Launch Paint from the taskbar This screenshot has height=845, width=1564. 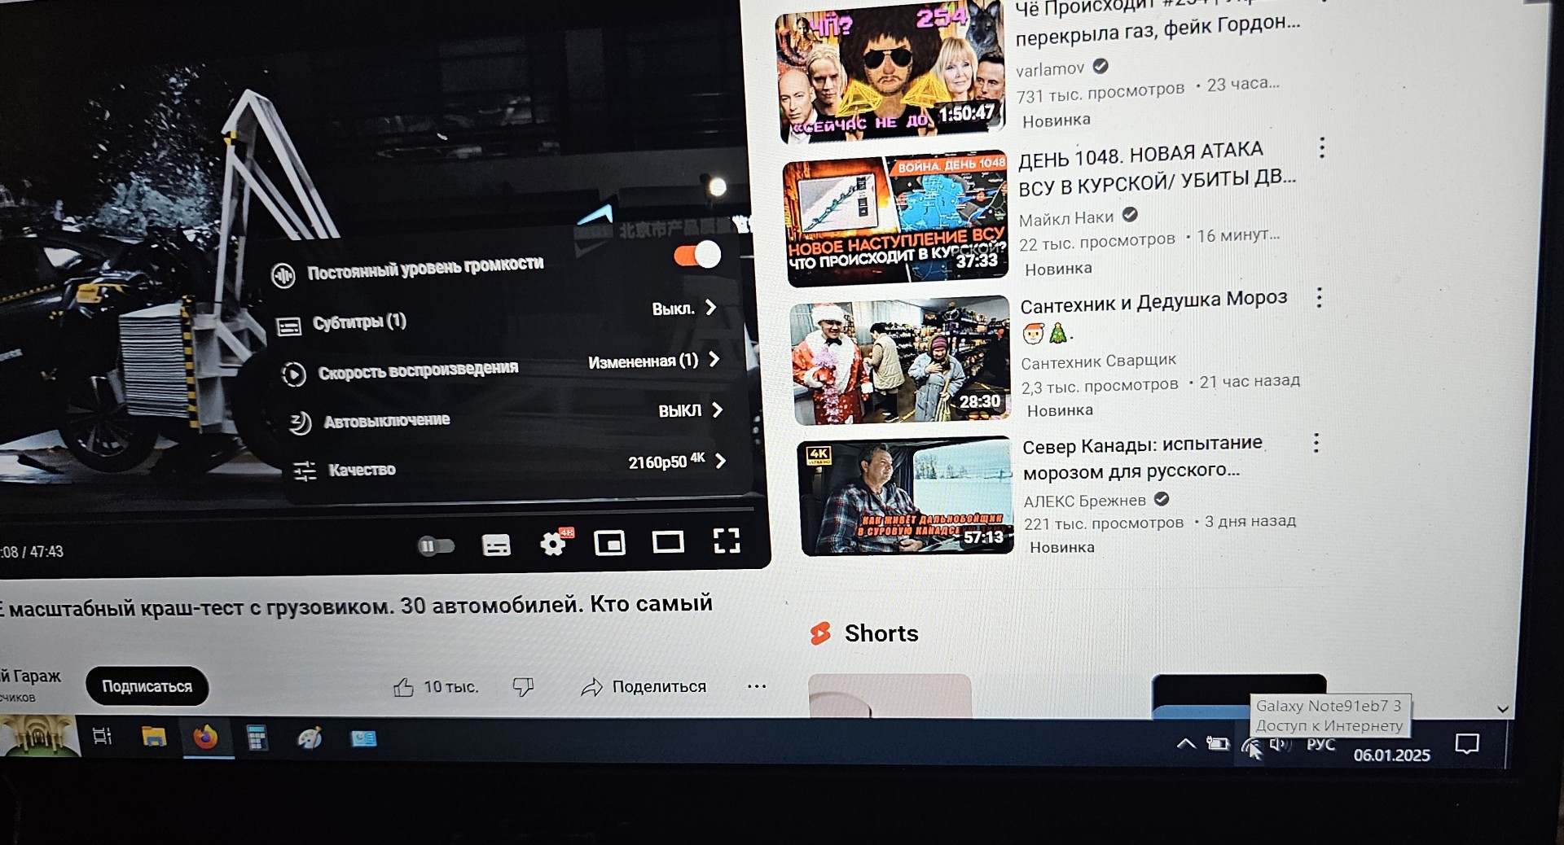point(310,738)
